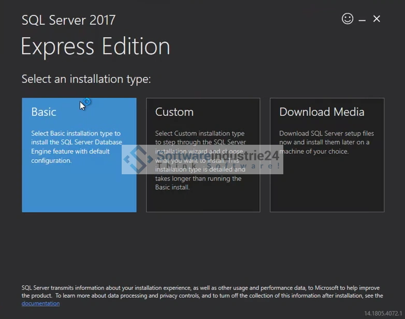Select the Basic installation type heading
The height and width of the screenshot is (319, 405).
click(x=44, y=112)
